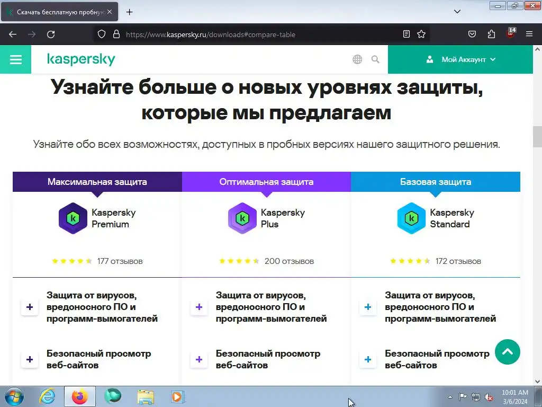Viewport: 542px width, 407px height.
Task: Jump to top with green arrow button
Action: pyautogui.click(x=508, y=352)
